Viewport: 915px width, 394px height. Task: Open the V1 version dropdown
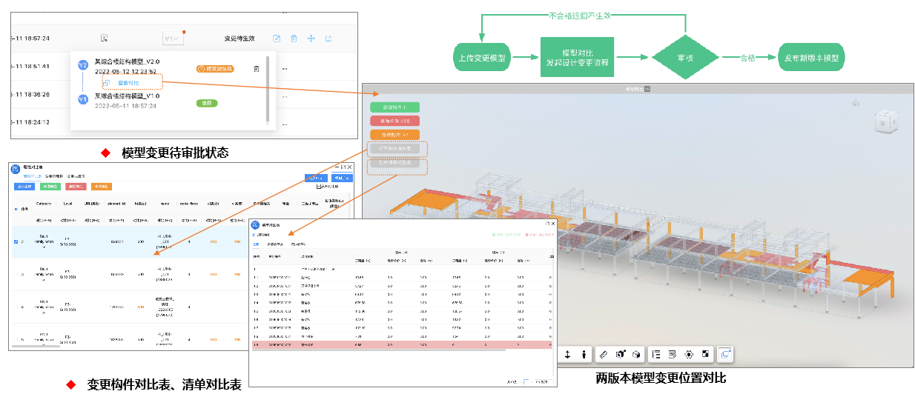pos(171,39)
